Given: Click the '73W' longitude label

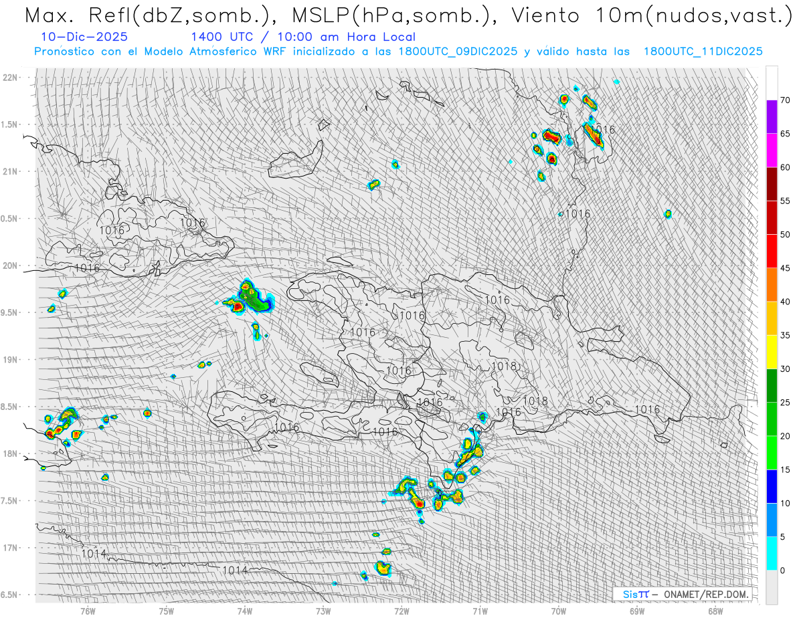Looking at the screenshot, I should (x=323, y=611).
